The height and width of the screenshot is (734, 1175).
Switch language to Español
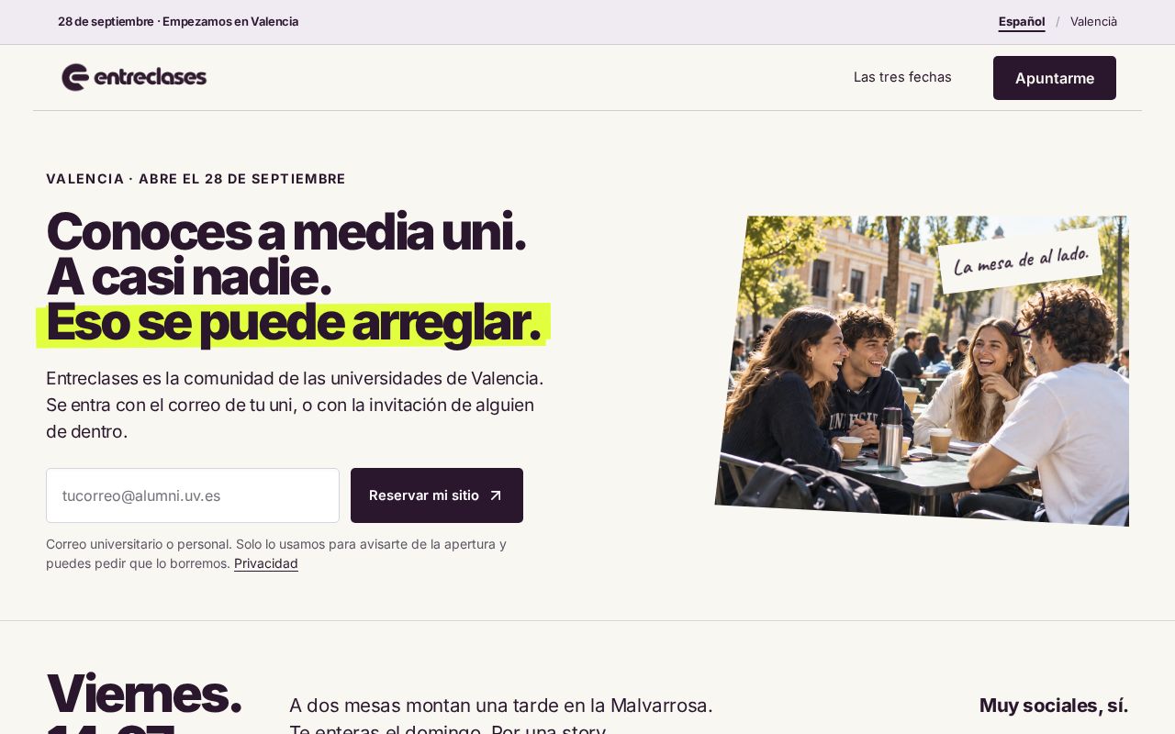(1022, 21)
